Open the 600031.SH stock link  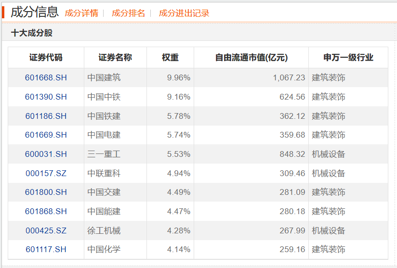(x=46, y=154)
